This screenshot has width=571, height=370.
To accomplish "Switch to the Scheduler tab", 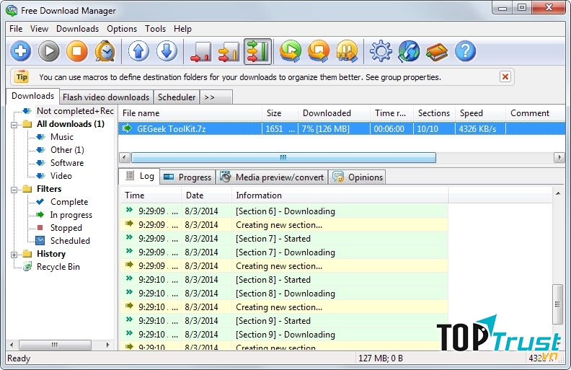I will (x=177, y=97).
